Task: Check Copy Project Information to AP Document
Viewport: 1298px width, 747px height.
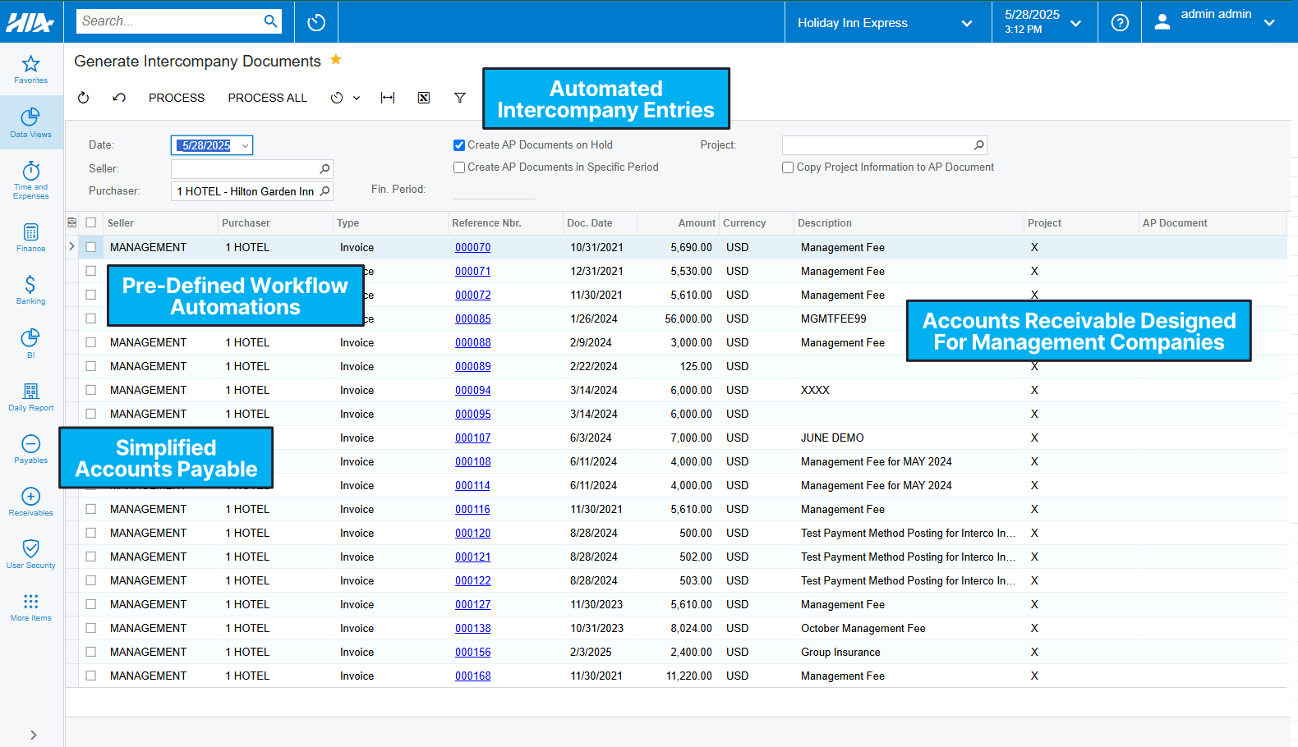Action: click(x=788, y=167)
